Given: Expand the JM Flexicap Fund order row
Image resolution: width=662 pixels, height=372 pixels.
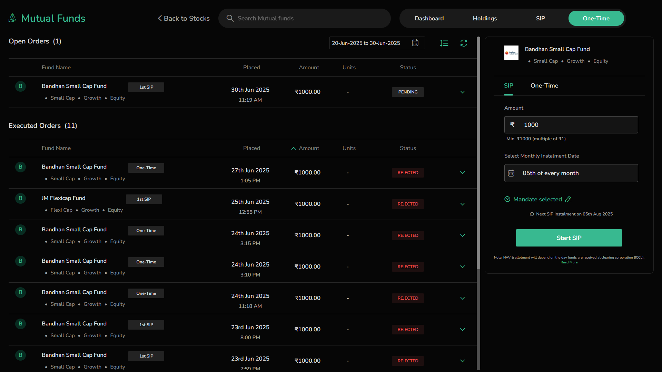Looking at the screenshot, I should 463,204.
